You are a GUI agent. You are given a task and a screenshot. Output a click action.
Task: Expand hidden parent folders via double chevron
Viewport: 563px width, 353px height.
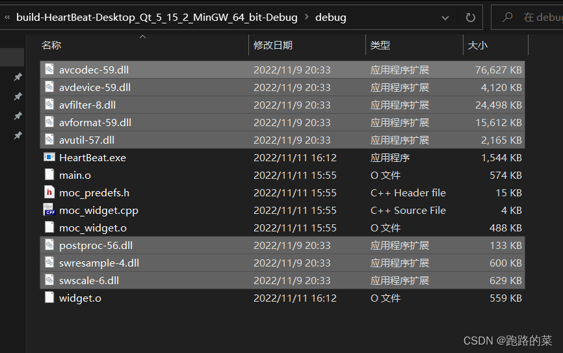pyautogui.click(x=7, y=18)
